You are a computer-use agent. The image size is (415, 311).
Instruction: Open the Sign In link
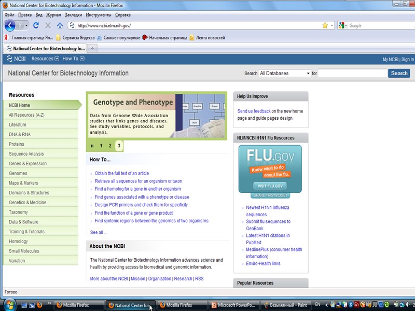point(408,60)
